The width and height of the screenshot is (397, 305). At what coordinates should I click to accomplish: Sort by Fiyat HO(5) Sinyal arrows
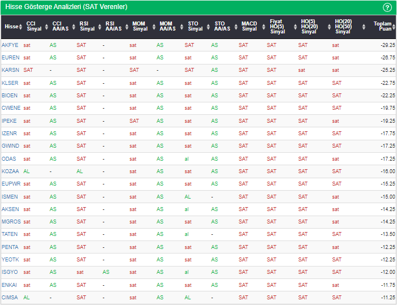click(x=295, y=27)
